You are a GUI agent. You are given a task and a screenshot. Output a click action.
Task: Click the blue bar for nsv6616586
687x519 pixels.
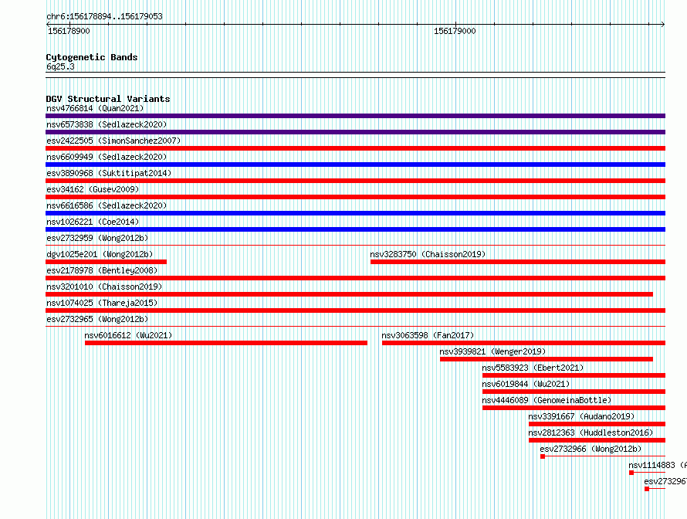[x=355, y=213]
